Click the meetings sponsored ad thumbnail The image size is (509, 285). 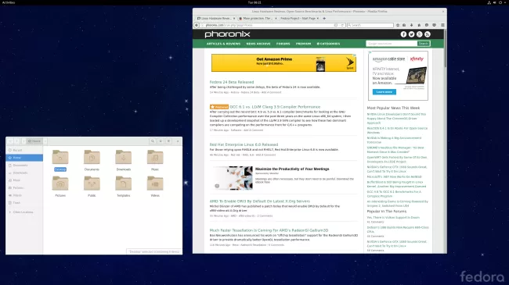233,178
